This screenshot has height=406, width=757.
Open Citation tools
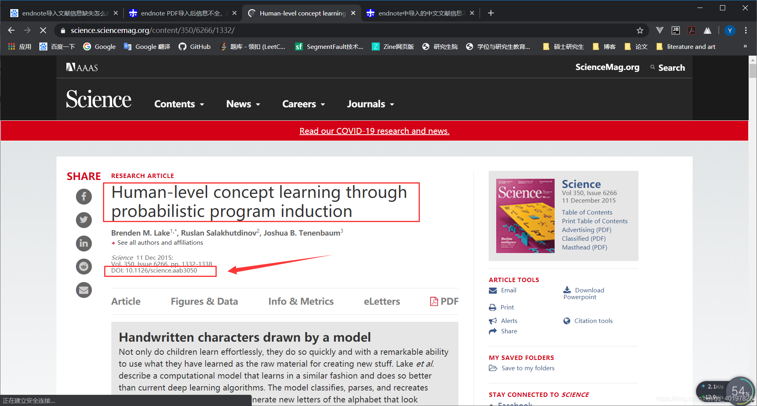coord(588,321)
